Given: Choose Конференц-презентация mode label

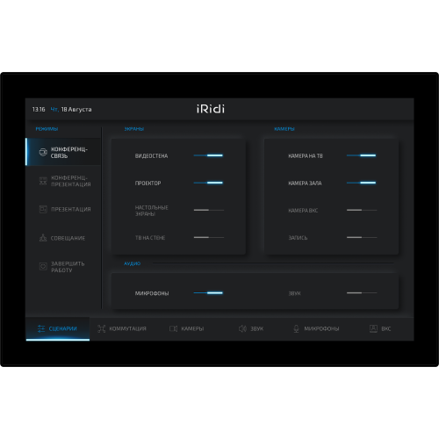Looking at the screenshot, I should coord(71,181).
